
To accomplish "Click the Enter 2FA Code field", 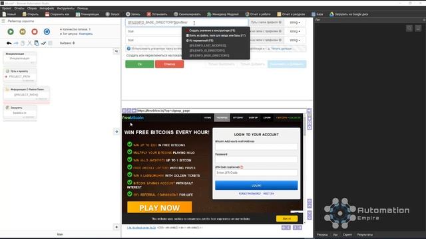I will click(256, 173).
